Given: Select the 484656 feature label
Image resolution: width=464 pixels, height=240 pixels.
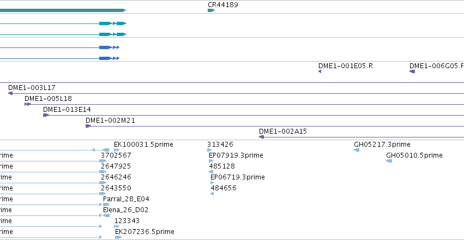Looking at the screenshot, I should 224,188.
